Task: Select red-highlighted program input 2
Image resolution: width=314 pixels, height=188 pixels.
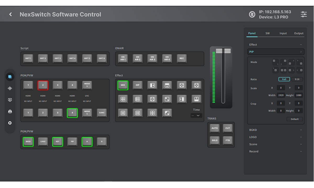Action: pyautogui.click(x=43, y=85)
